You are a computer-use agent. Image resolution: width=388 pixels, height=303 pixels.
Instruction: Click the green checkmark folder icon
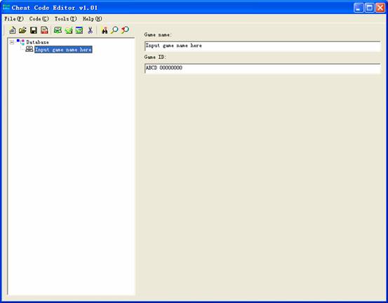69,30
